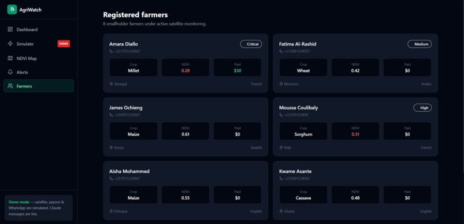Click phone icon beside James Ochieng's number
The height and width of the screenshot is (224, 464).
[111, 115]
